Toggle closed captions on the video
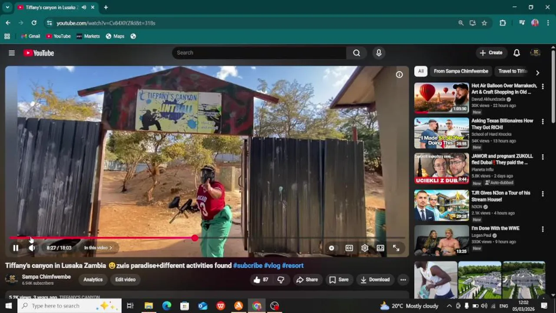The height and width of the screenshot is (313, 556). pos(349,248)
